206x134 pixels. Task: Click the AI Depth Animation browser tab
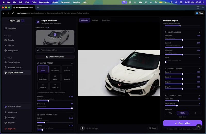(x=23, y=7)
